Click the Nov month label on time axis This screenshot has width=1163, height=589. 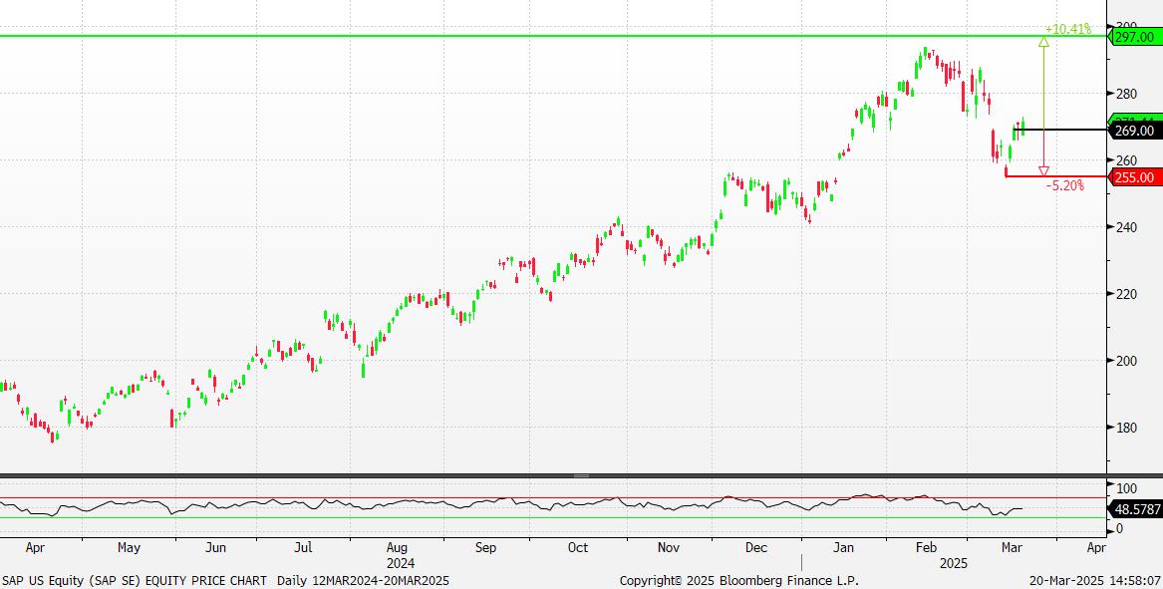click(x=669, y=547)
